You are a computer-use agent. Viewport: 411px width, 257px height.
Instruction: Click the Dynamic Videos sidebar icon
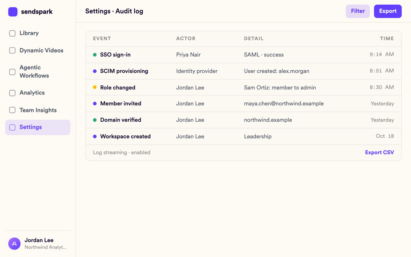(x=12, y=50)
